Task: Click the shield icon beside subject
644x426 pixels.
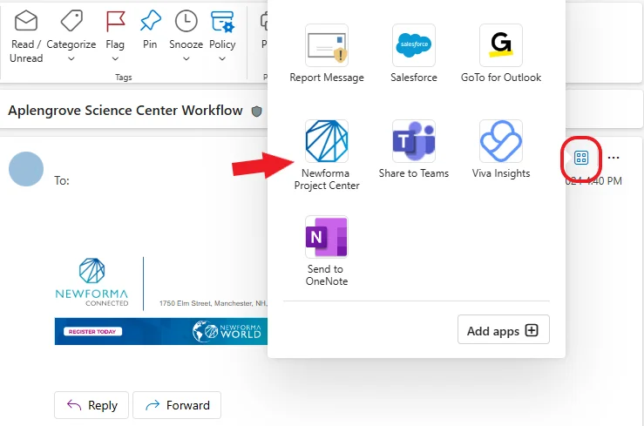Action: pyautogui.click(x=257, y=112)
